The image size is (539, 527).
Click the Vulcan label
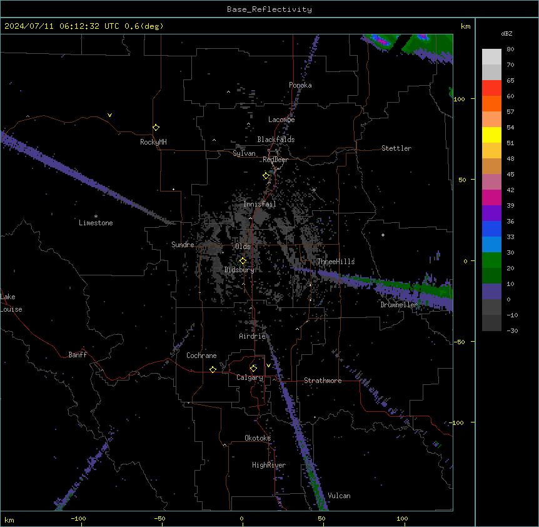pos(340,496)
